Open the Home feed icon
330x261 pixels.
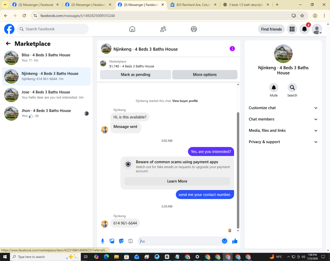pos(132,29)
